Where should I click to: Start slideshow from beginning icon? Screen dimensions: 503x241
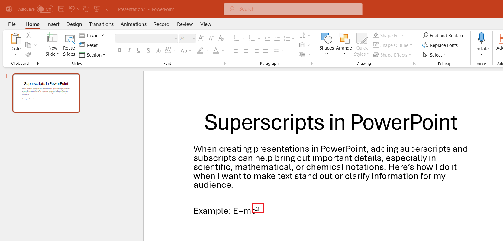[x=97, y=9]
